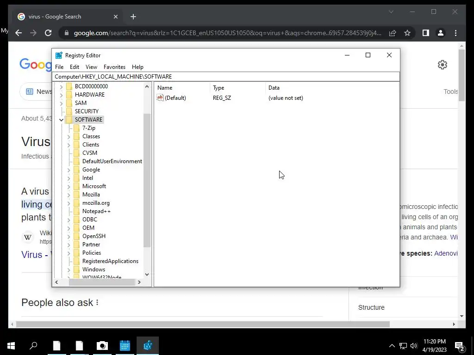Click the REG_SZ type cell
This screenshot has height=355, width=474.
(x=222, y=98)
